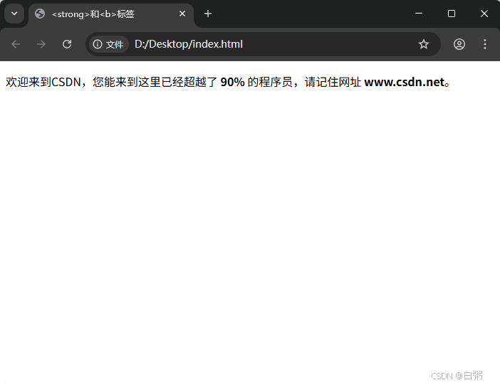Select the <strong>和<b>标签 tab
Image resolution: width=500 pixels, height=385 pixels.
point(111,14)
